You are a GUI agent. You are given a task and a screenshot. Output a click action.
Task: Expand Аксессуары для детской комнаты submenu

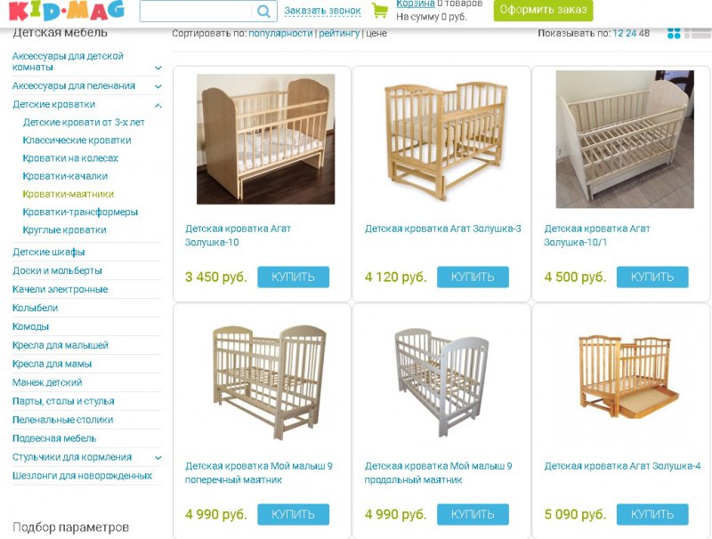158,68
